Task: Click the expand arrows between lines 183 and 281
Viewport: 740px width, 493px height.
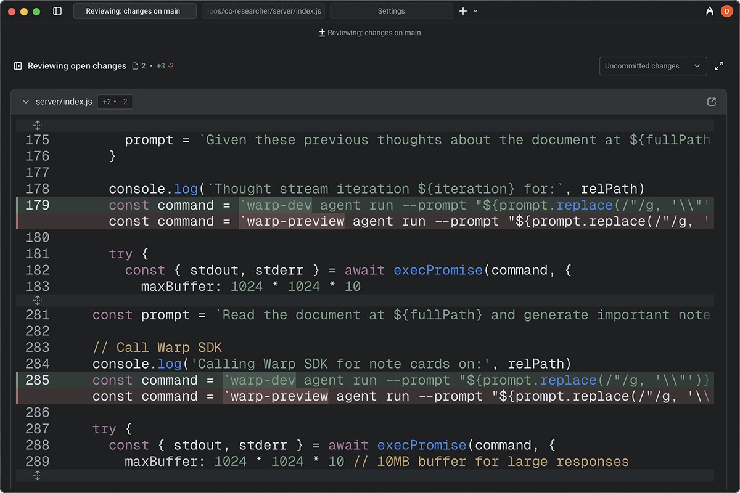Action: pyautogui.click(x=37, y=300)
